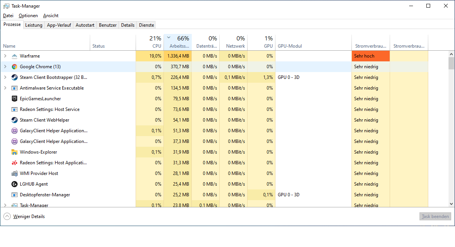Click the process list scrollbar thumb
The image size is (455, 247).
click(x=451, y=63)
